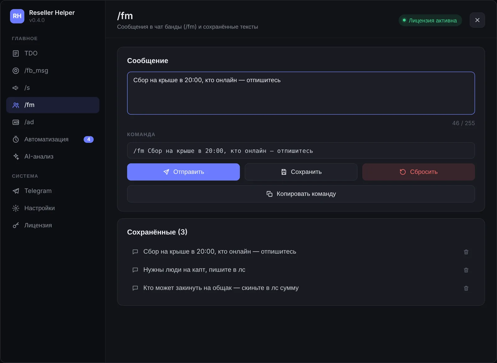This screenshot has width=497, height=363.
Task: Click the TDO document icon
Action: coord(16,53)
